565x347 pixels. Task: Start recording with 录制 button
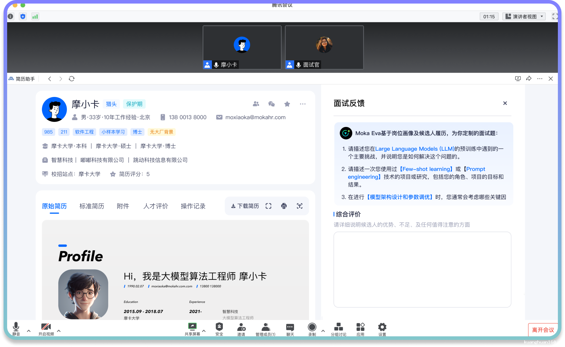[x=312, y=329]
